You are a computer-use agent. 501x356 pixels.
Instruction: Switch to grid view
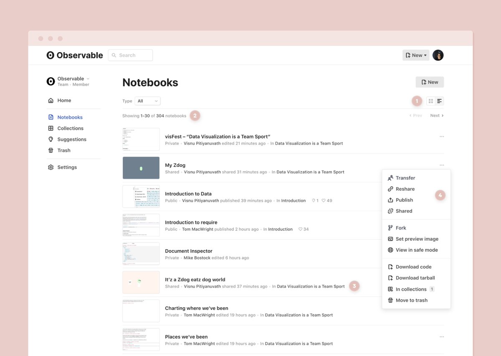[431, 101]
